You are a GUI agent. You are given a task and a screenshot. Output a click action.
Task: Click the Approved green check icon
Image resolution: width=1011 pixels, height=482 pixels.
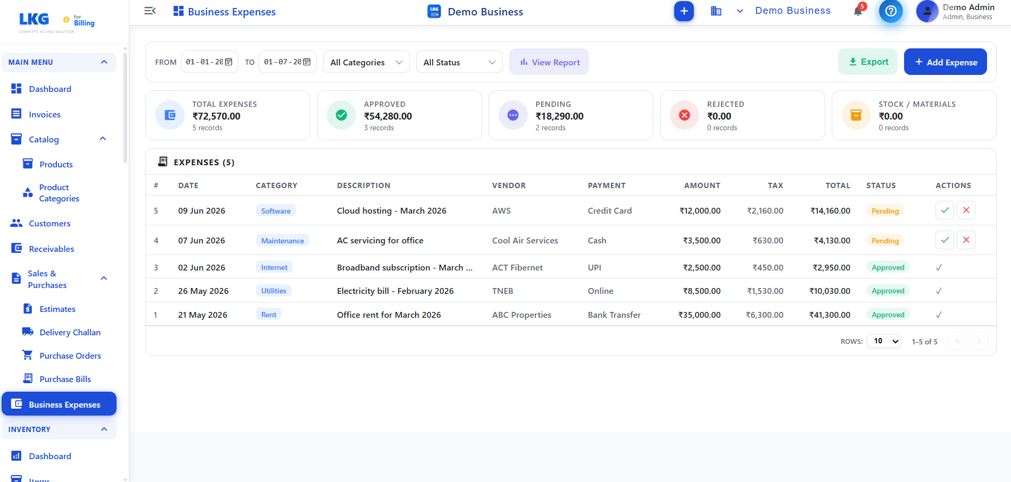(342, 115)
